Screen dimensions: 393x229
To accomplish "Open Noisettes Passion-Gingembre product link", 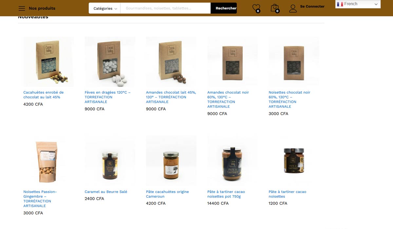I will pyautogui.click(x=40, y=199).
